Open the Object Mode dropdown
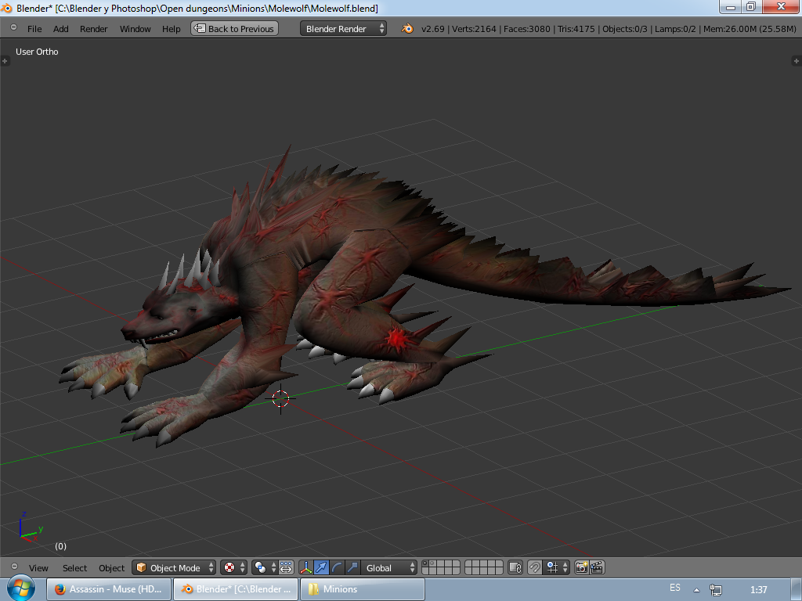This screenshot has width=802, height=601. tap(175, 568)
